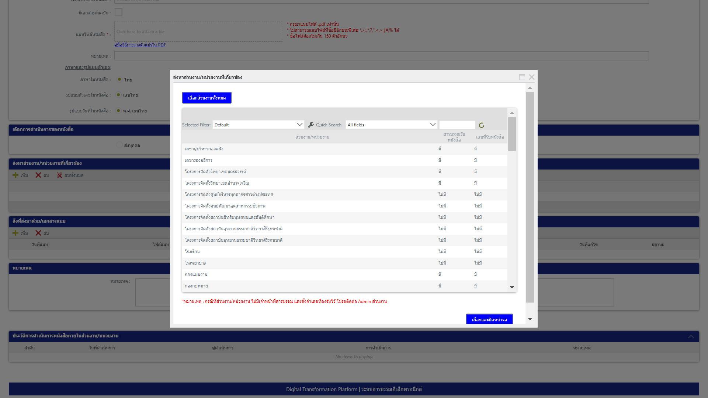Select the ส่งบุคคล radio option

tap(119, 145)
